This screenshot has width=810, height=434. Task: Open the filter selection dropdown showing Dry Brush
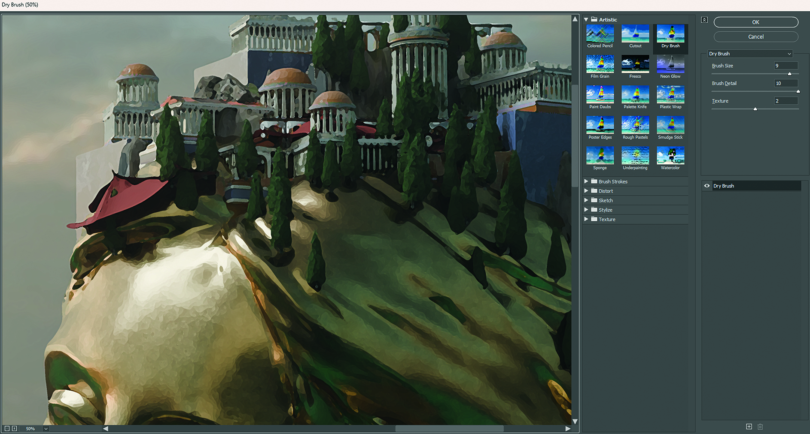coord(750,54)
